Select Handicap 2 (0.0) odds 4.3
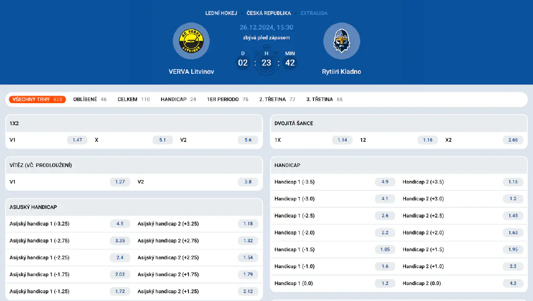The width and height of the screenshot is (533, 301). point(513,283)
